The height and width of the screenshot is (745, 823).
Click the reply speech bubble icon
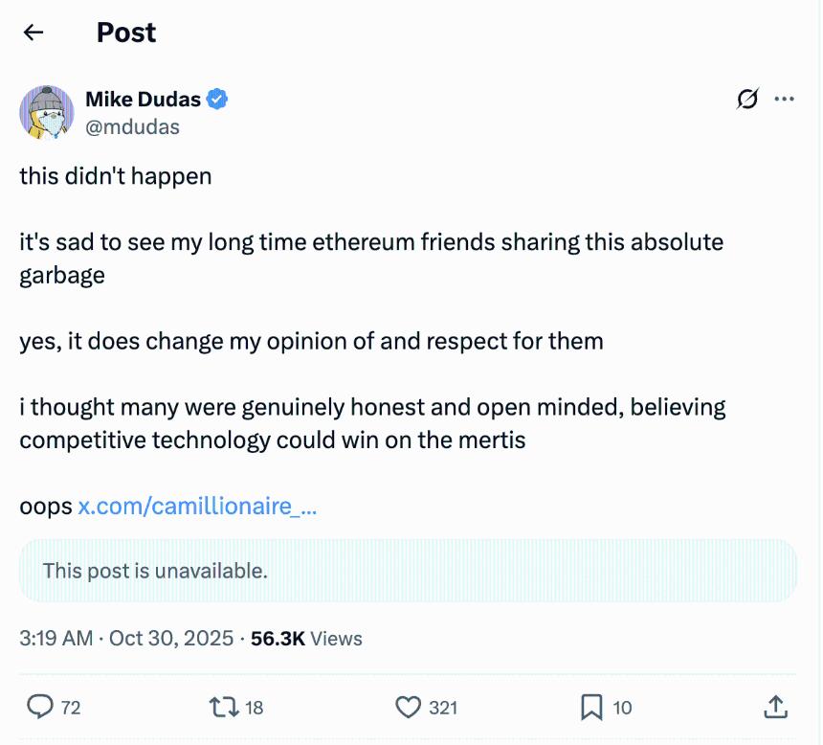[39, 708]
